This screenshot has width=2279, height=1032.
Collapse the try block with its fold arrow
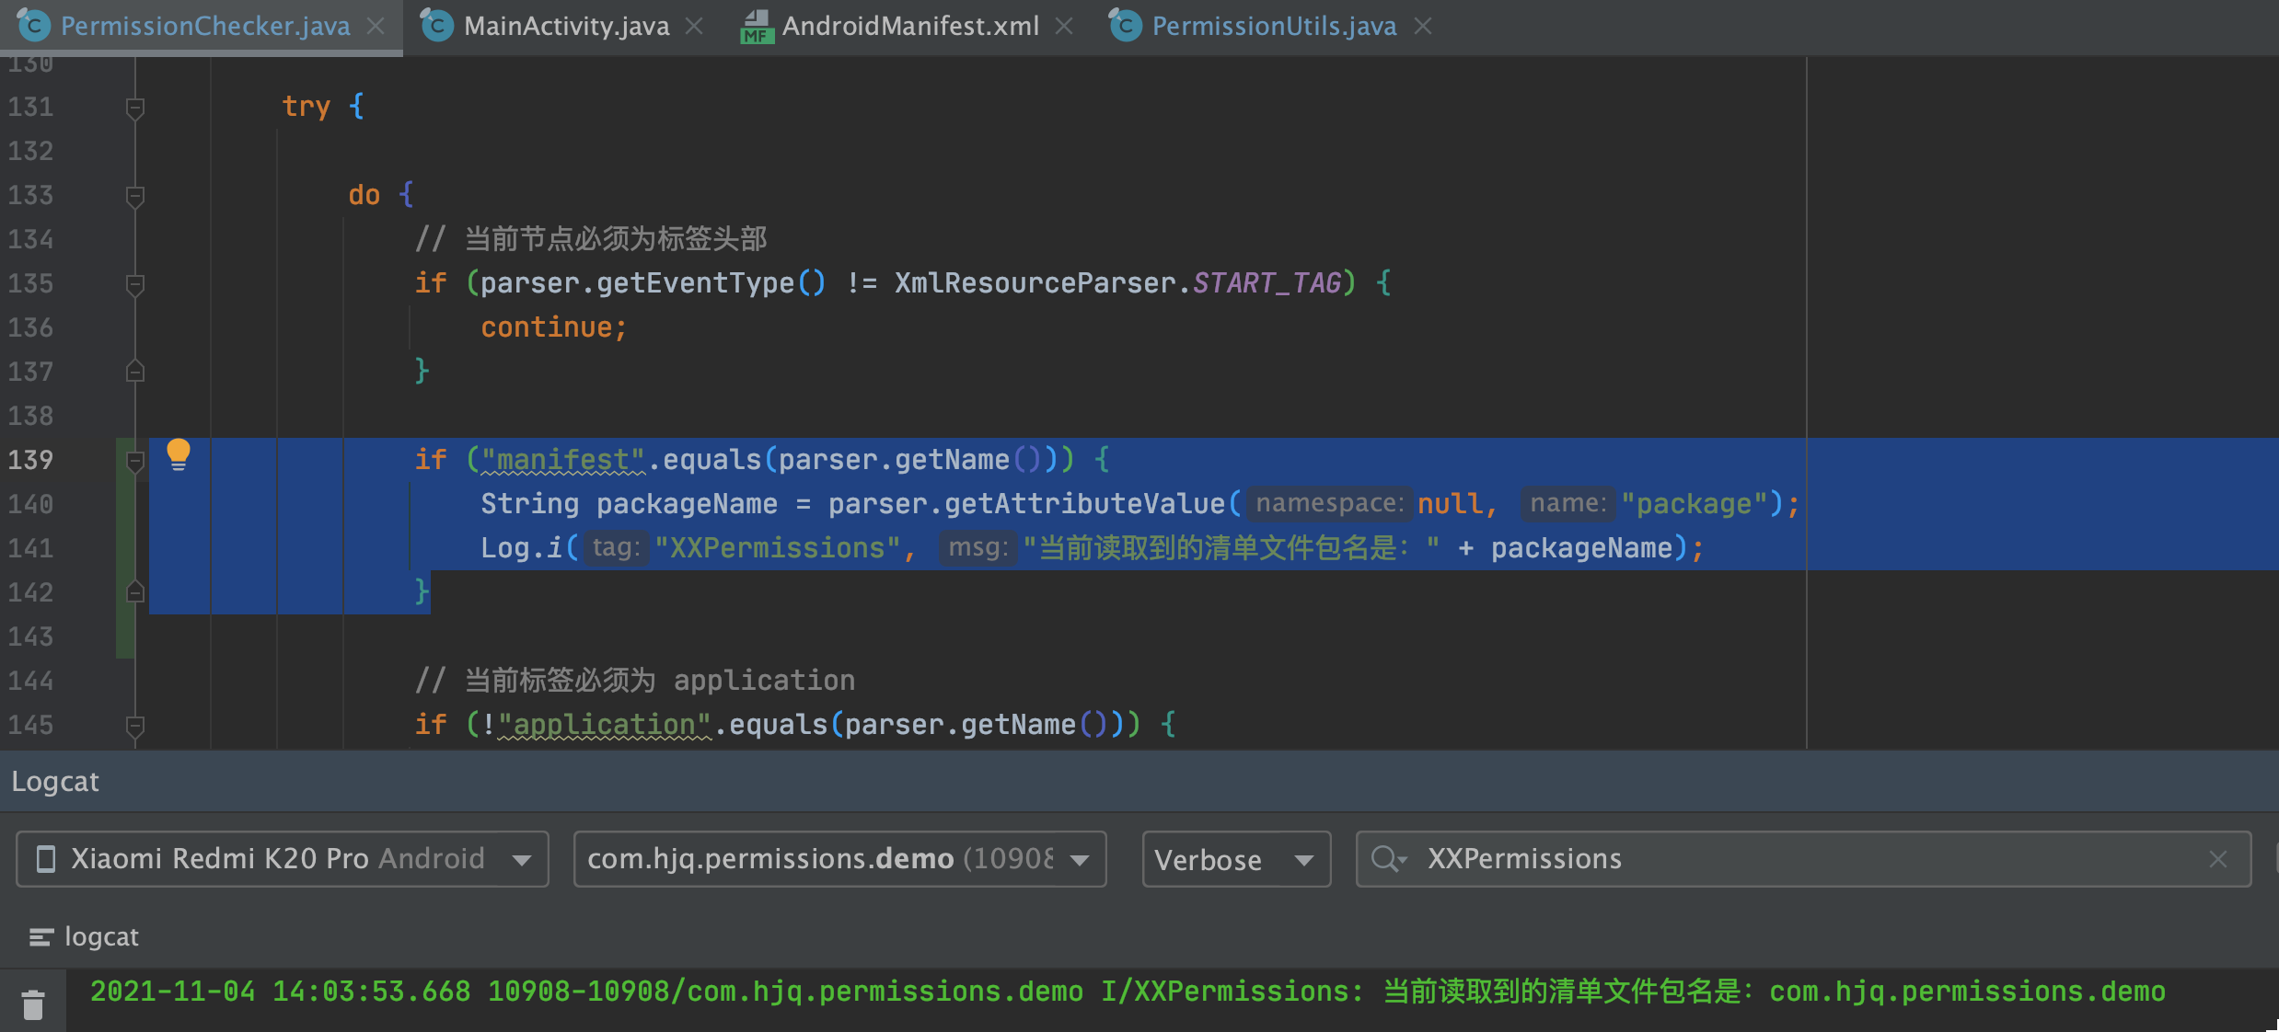click(x=134, y=107)
